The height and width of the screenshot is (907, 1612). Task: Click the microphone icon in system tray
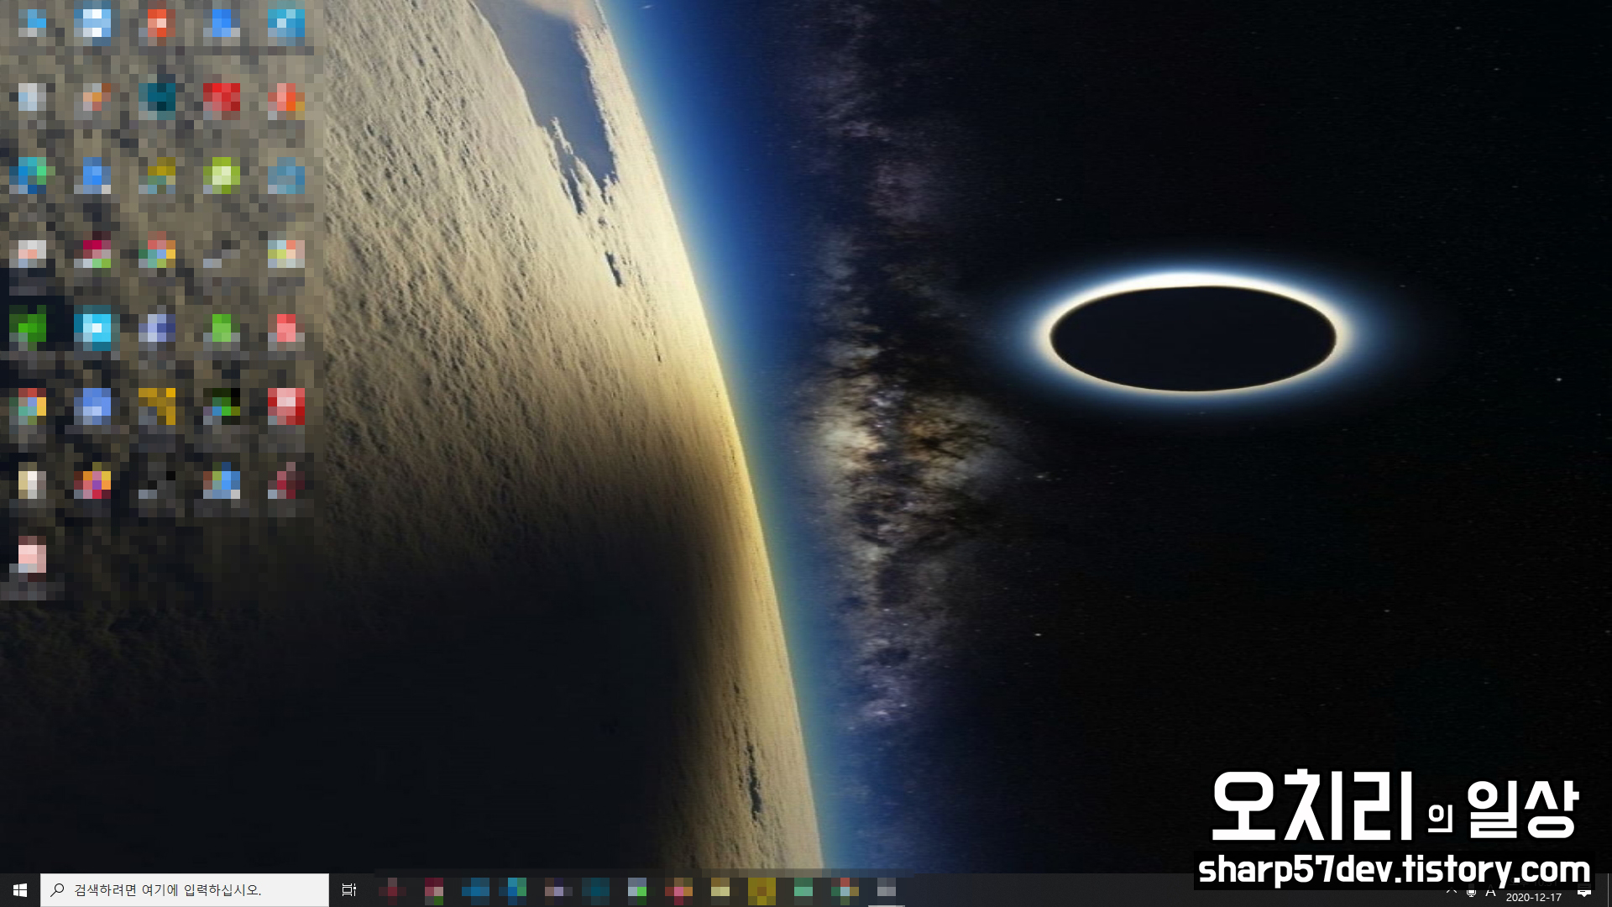[x=1471, y=892]
